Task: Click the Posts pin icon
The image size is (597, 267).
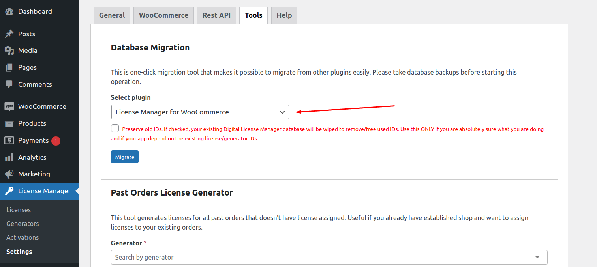Action: tap(9, 34)
